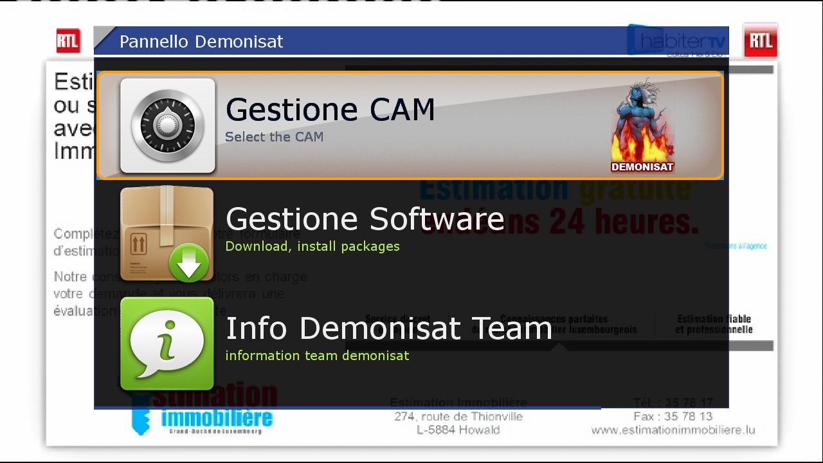Click the habiter TV channel logo
The image size is (823, 463).
pos(677,41)
